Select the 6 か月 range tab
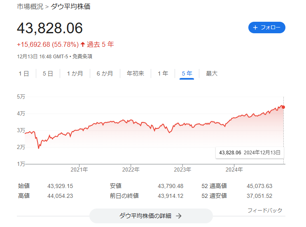Screen dimensions: 306x227 click(105, 73)
